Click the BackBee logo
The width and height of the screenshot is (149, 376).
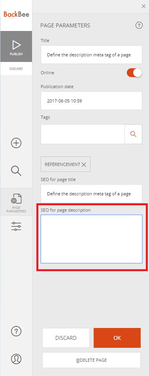coord(16,14)
